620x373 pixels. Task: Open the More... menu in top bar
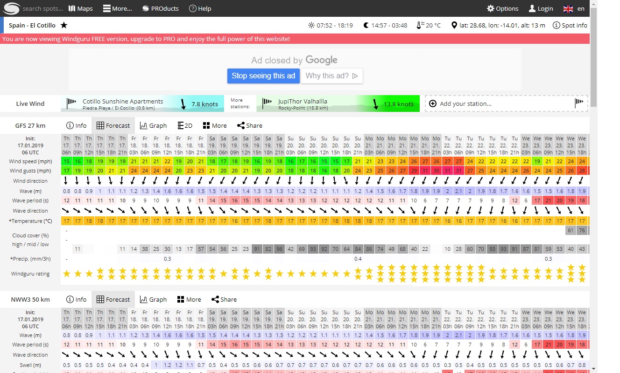(117, 8)
